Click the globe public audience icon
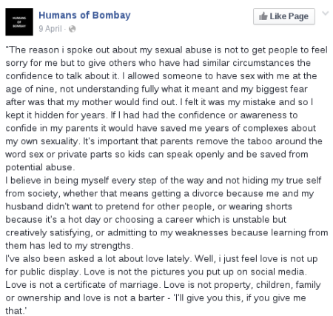 (x=73, y=29)
